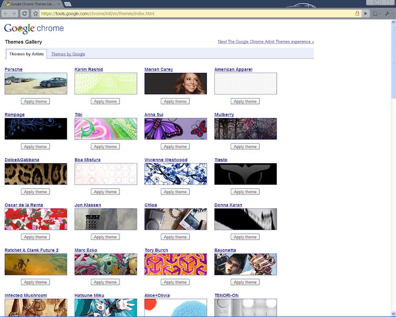Screen dimensions: 396x317
Task: Open the page menu icon
Action: (376, 13)
